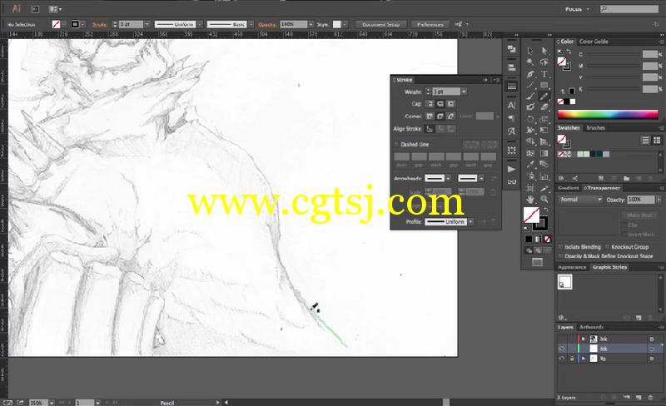The width and height of the screenshot is (666, 406).
Task: Choose Round Cap in Stroke panel
Action: click(440, 104)
